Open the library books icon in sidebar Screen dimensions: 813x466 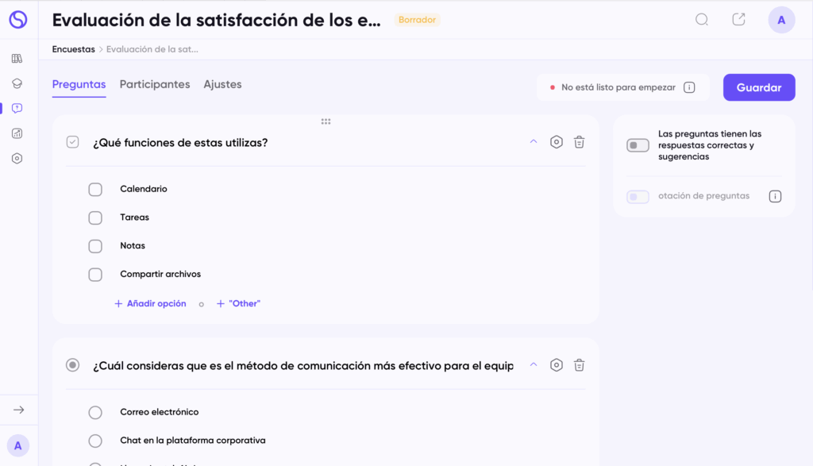pos(17,58)
